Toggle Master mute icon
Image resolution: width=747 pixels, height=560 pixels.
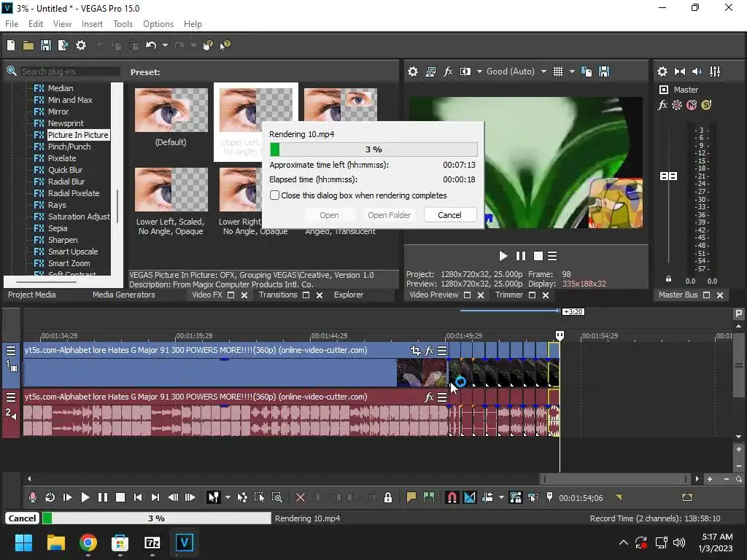(692, 105)
